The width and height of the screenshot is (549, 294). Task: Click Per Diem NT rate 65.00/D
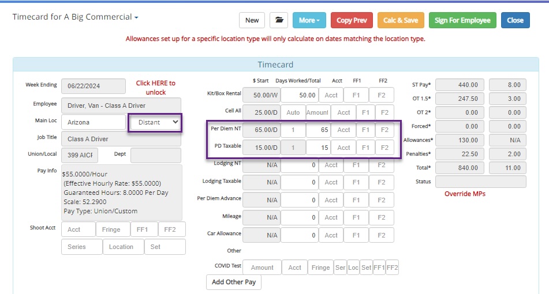(x=262, y=130)
